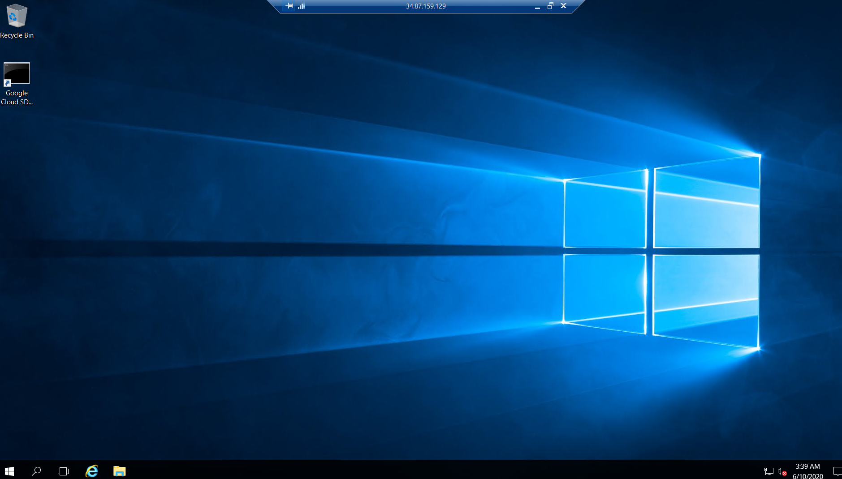This screenshot has width=842, height=479.
Task: Show connection quality via signal bars icon
Action: tap(301, 6)
